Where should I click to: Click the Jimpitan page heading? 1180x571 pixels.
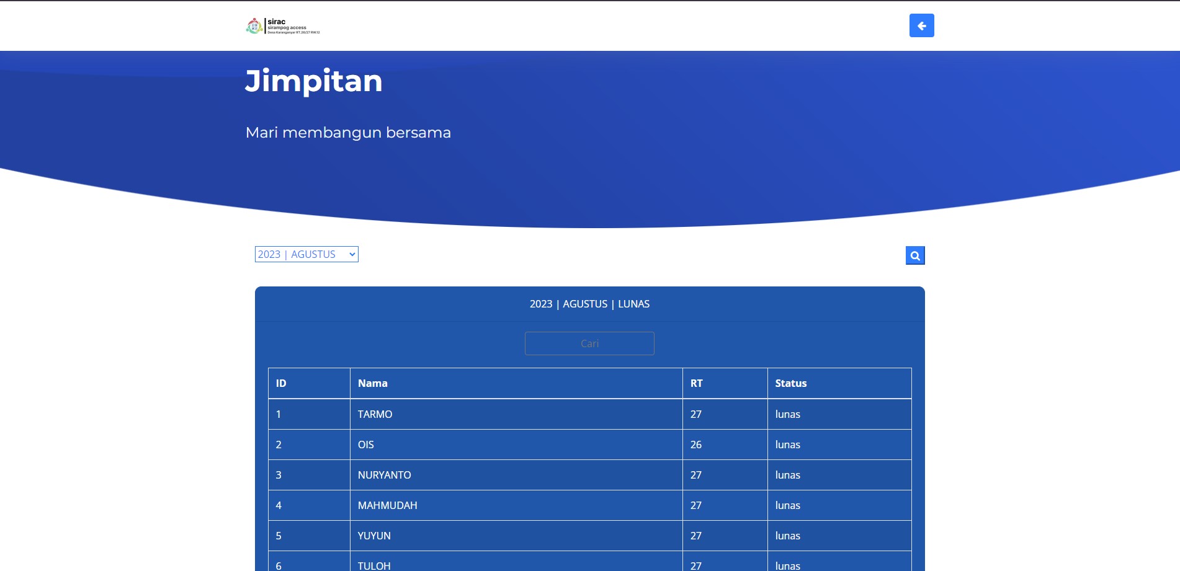314,81
